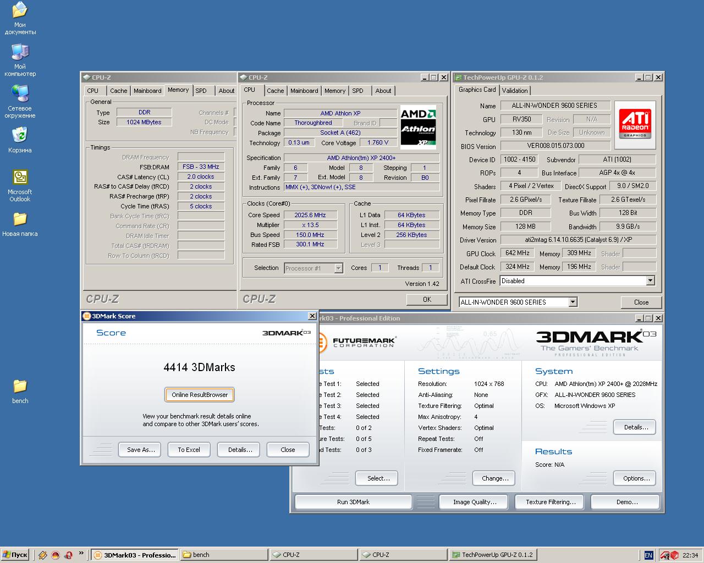Click the red round quick launch icon
This screenshot has height=563, width=704.
56,555
